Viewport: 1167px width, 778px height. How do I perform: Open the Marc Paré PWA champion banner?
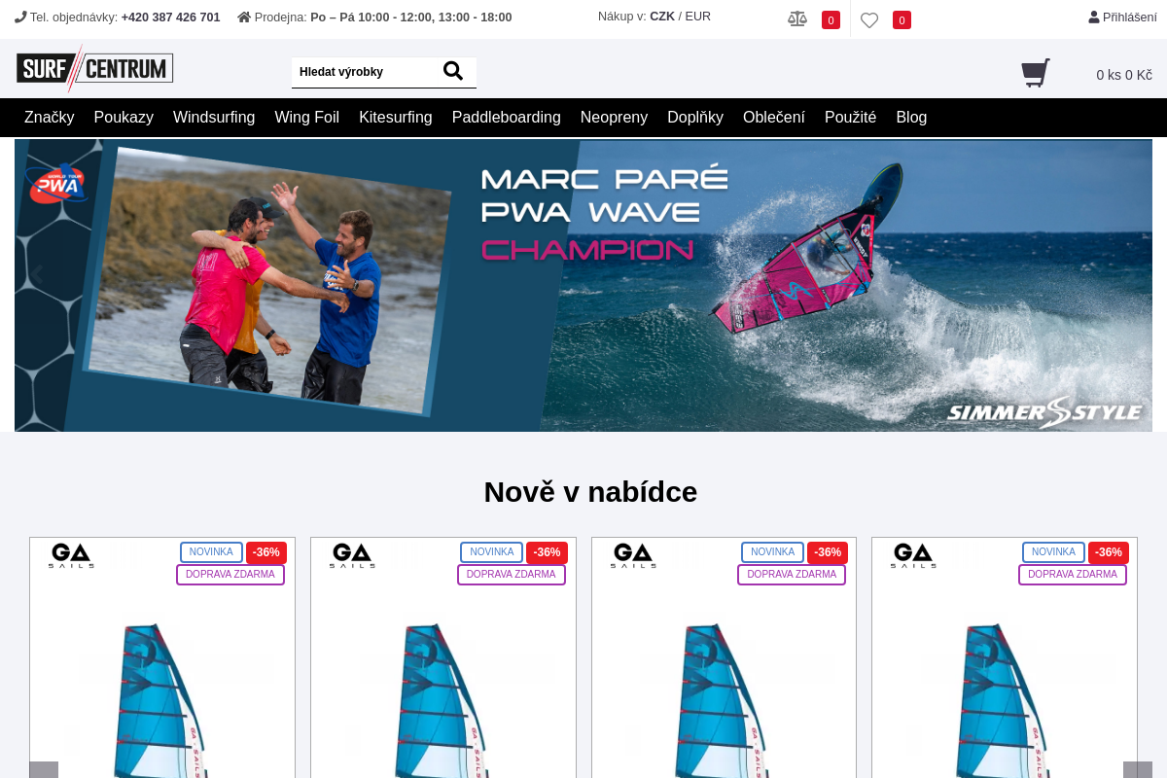(x=583, y=285)
